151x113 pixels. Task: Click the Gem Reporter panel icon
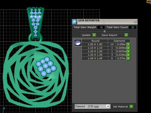[74, 22]
